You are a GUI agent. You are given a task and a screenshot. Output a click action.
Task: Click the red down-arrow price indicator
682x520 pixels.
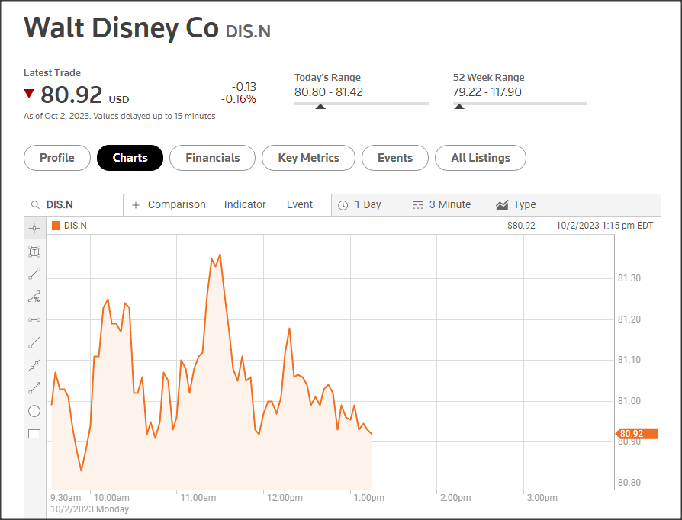point(29,93)
